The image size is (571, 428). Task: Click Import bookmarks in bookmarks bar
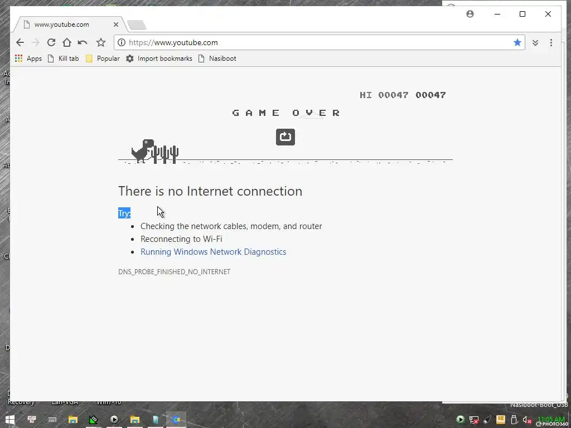[159, 59]
